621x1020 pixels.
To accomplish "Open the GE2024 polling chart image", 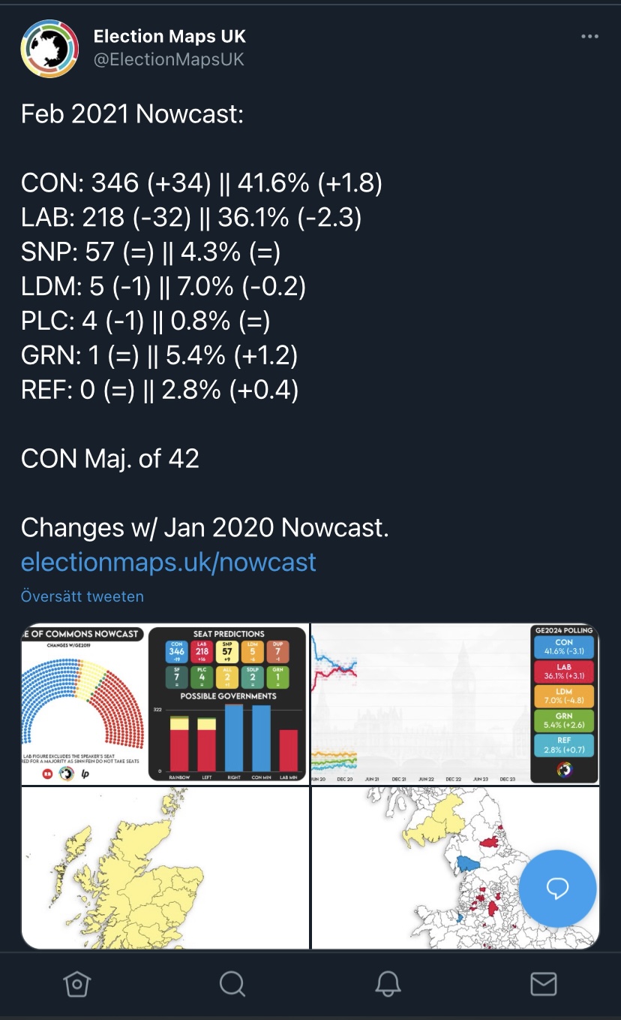I will coord(455,705).
